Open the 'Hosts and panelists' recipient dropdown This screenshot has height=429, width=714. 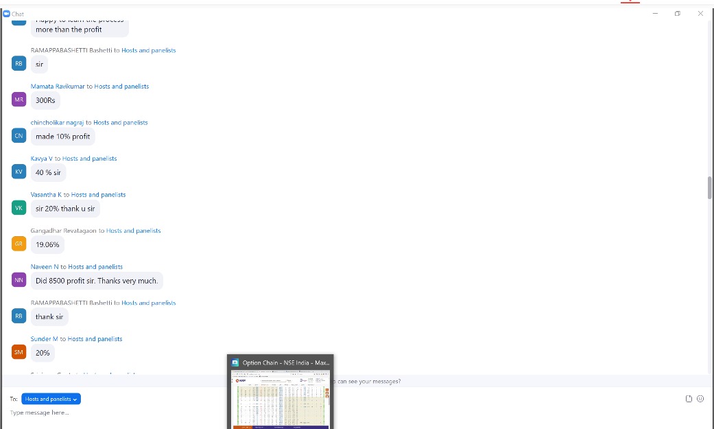click(51, 399)
